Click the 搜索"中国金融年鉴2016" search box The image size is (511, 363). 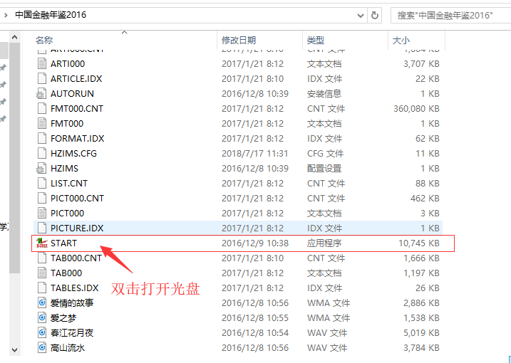pyautogui.click(x=450, y=15)
